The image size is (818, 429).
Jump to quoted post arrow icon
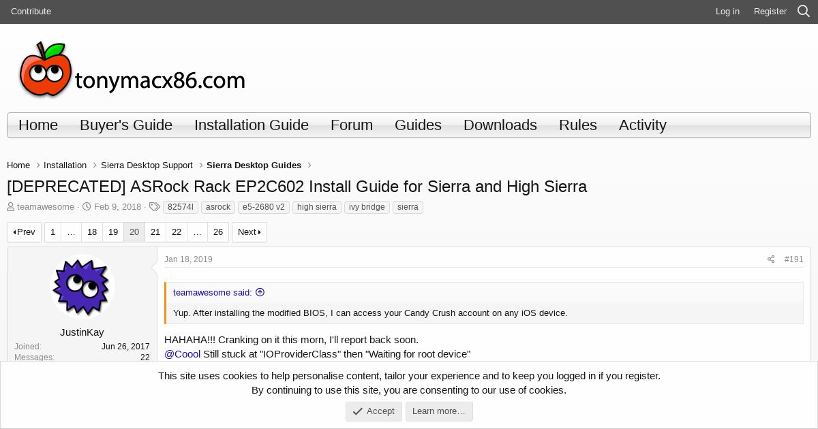tap(260, 292)
